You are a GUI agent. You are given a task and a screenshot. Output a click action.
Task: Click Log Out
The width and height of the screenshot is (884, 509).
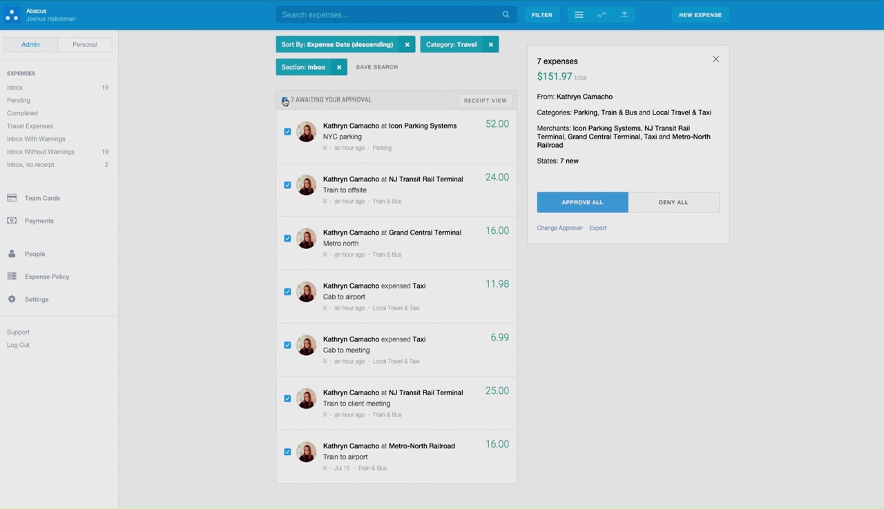(x=18, y=345)
